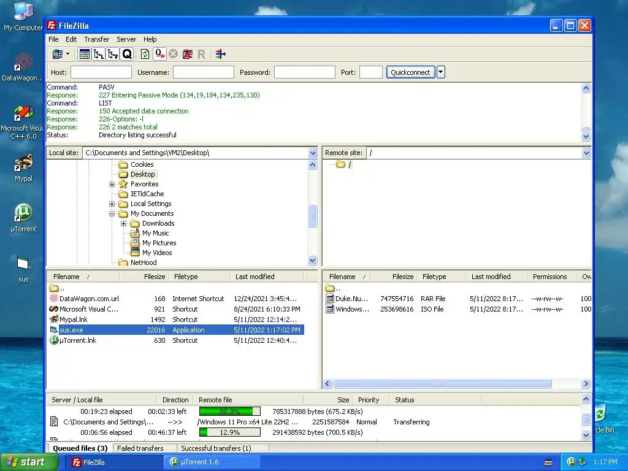This screenshot has height=471, width=628.
Task: Expand the Downloads tree node
Action: click(124, 223)
